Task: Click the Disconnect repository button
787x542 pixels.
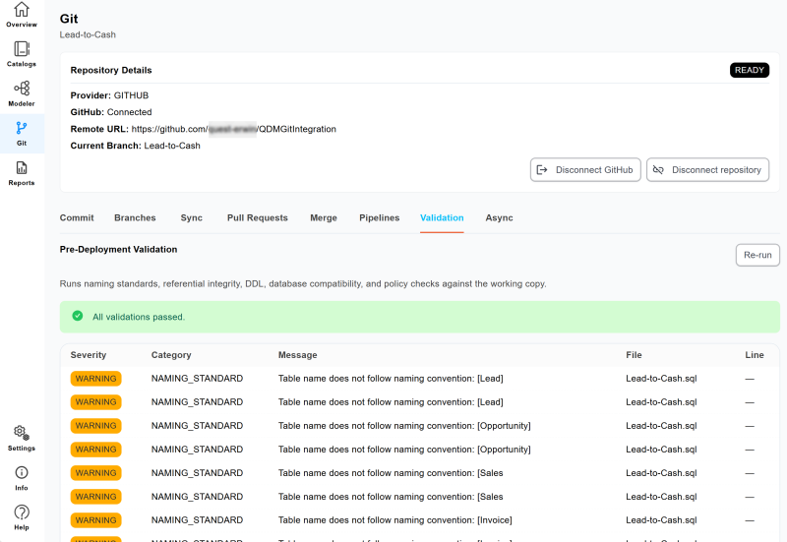Action: [707, 169]
